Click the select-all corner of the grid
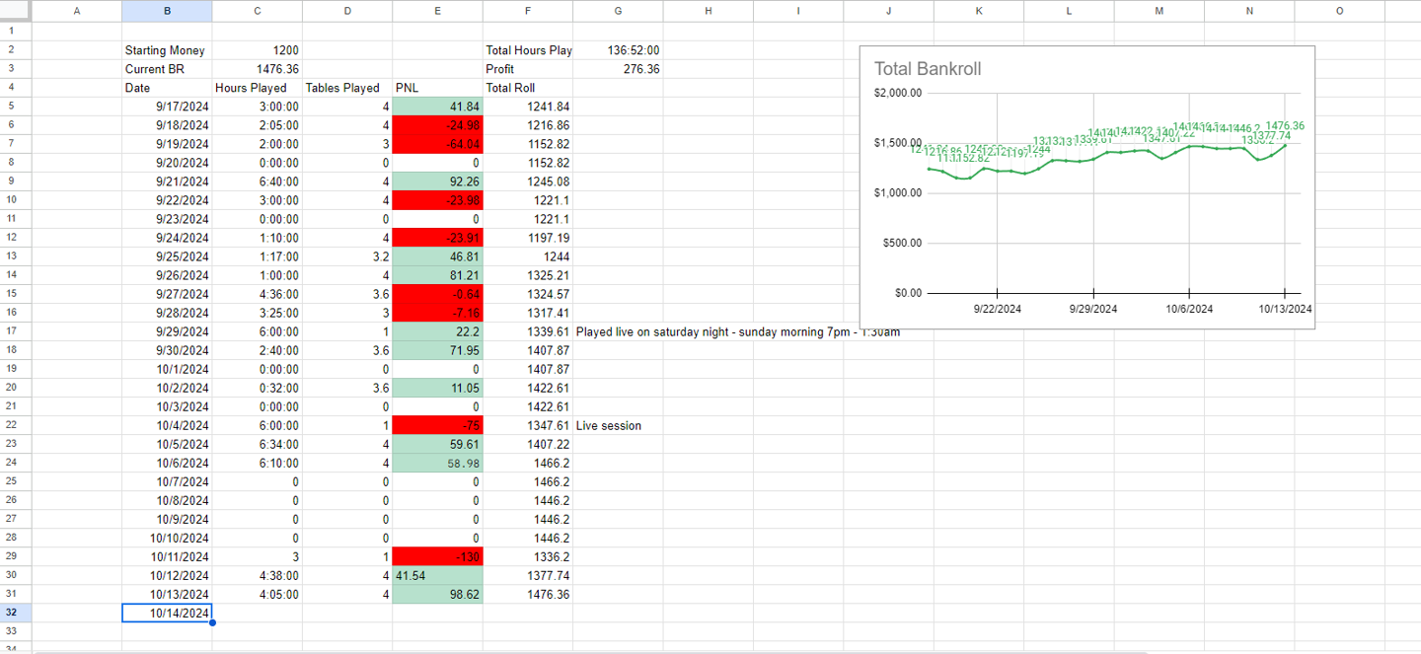1421x654 pixels. point(17,11)
